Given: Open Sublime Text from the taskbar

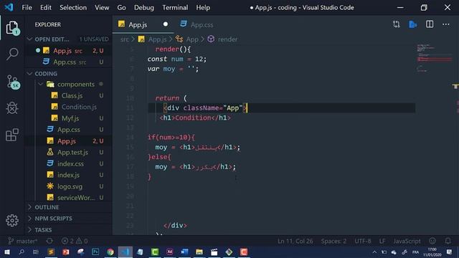Looking at the screenshot, I should click(x=51, y=252).
